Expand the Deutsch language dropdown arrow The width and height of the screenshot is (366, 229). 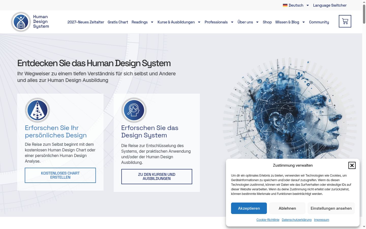[x=308, y=5]
